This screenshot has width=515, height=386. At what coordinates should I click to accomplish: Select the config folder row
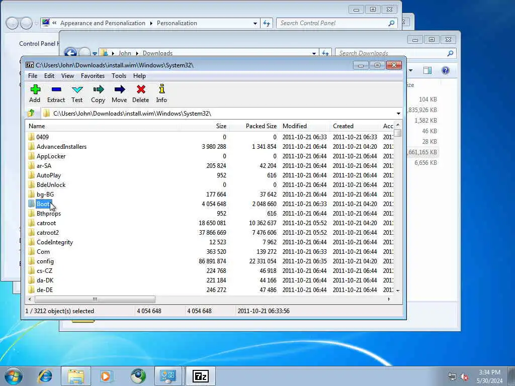210,261
